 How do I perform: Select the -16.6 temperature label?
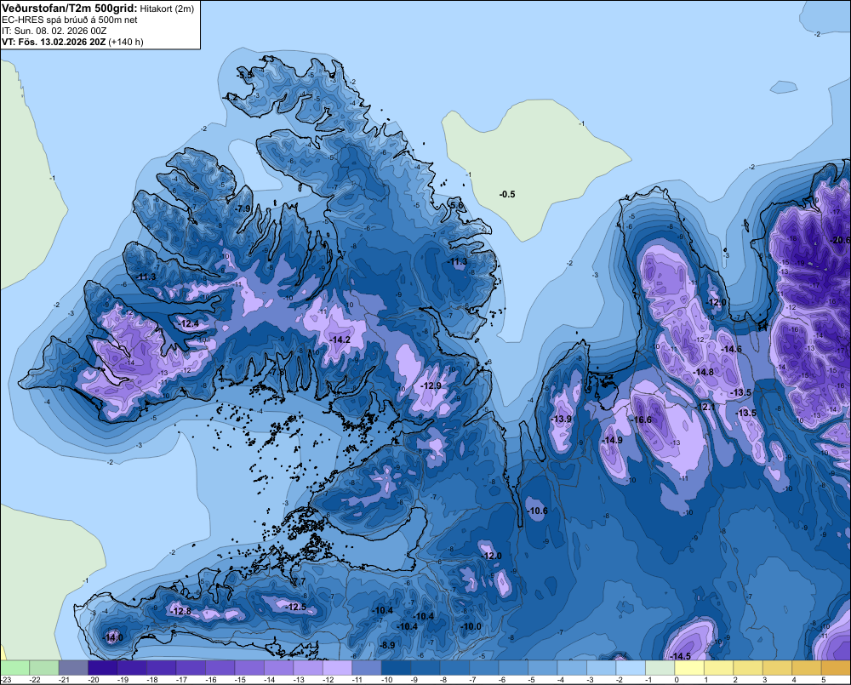point(642,420)
